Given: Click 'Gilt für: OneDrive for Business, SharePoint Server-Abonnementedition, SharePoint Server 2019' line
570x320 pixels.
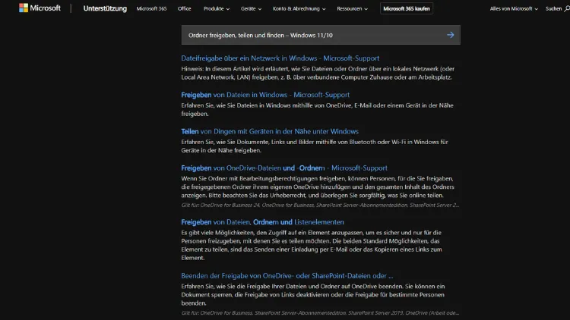Looking at the screenshot, I should [320, 312].
